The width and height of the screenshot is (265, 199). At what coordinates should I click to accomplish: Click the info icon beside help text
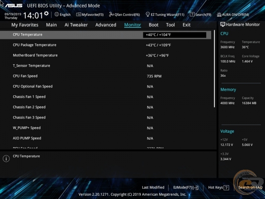click(6, 158)
